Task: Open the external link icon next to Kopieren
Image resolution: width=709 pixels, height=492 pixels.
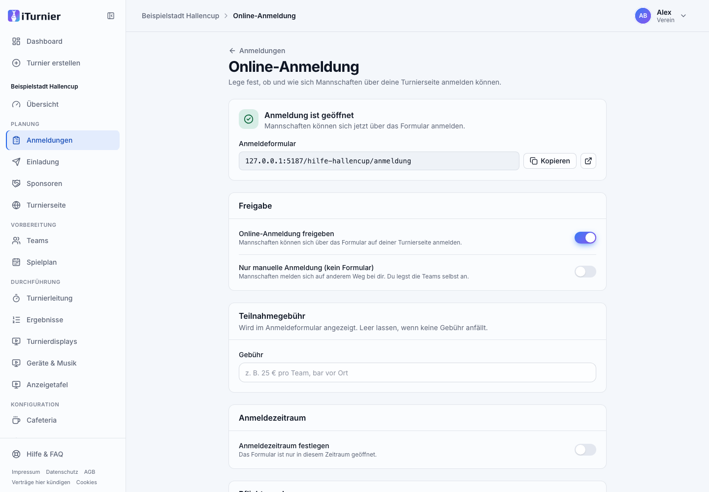Action: click(588, 161)
